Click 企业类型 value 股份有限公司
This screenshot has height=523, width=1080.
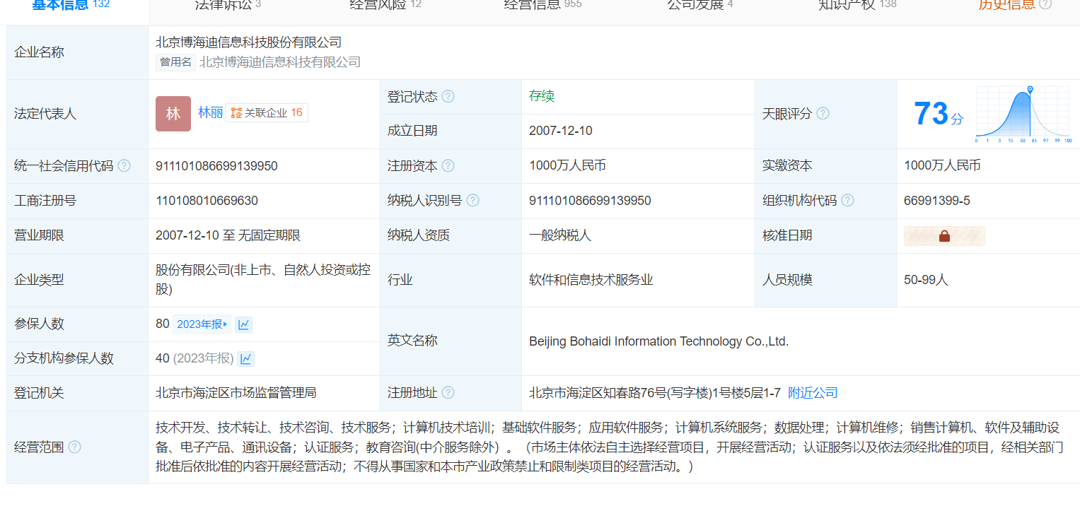pyautogui.click(x=263, y=280)
